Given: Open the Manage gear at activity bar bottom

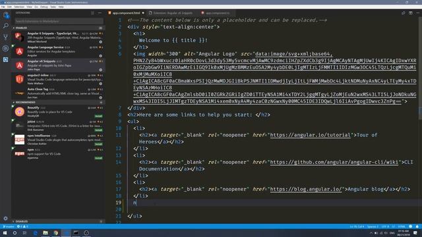Looking at the screenshot, I should [x=6, y=219].
